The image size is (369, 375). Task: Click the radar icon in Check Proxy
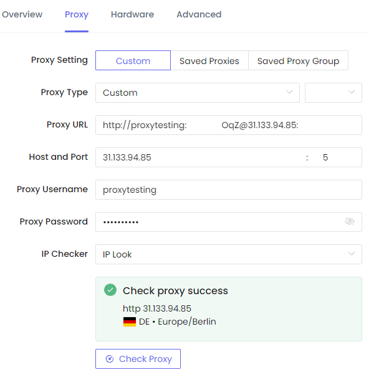(110, 359)
